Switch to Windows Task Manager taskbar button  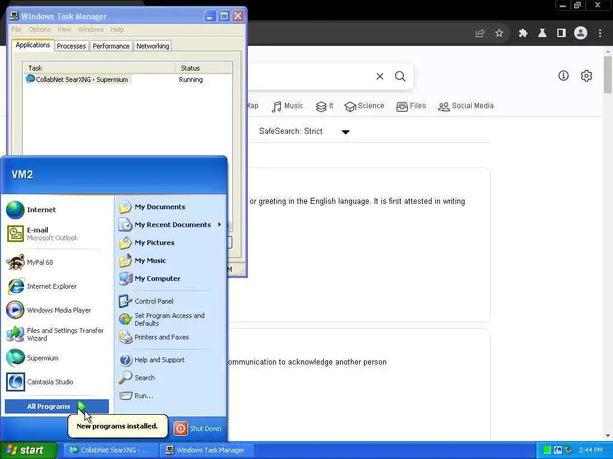207,450
